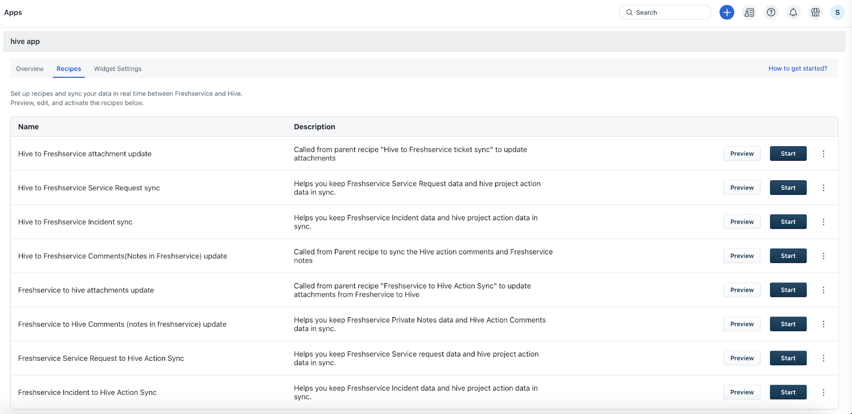Preview Freshservice Service Request to Hive Action Sync

tap(742, 358)
